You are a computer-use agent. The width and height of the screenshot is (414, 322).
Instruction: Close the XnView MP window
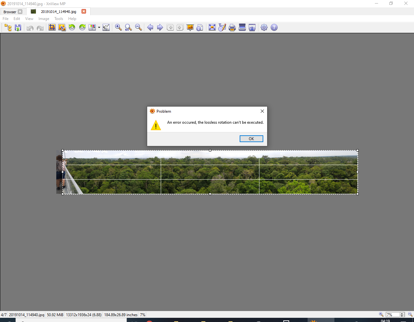406,4
